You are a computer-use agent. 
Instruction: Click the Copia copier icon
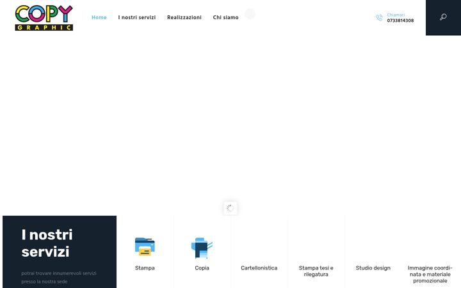point(202,248)
